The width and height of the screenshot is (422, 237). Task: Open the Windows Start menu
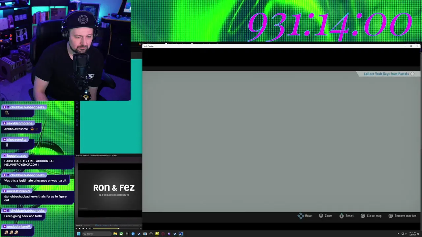78,234
